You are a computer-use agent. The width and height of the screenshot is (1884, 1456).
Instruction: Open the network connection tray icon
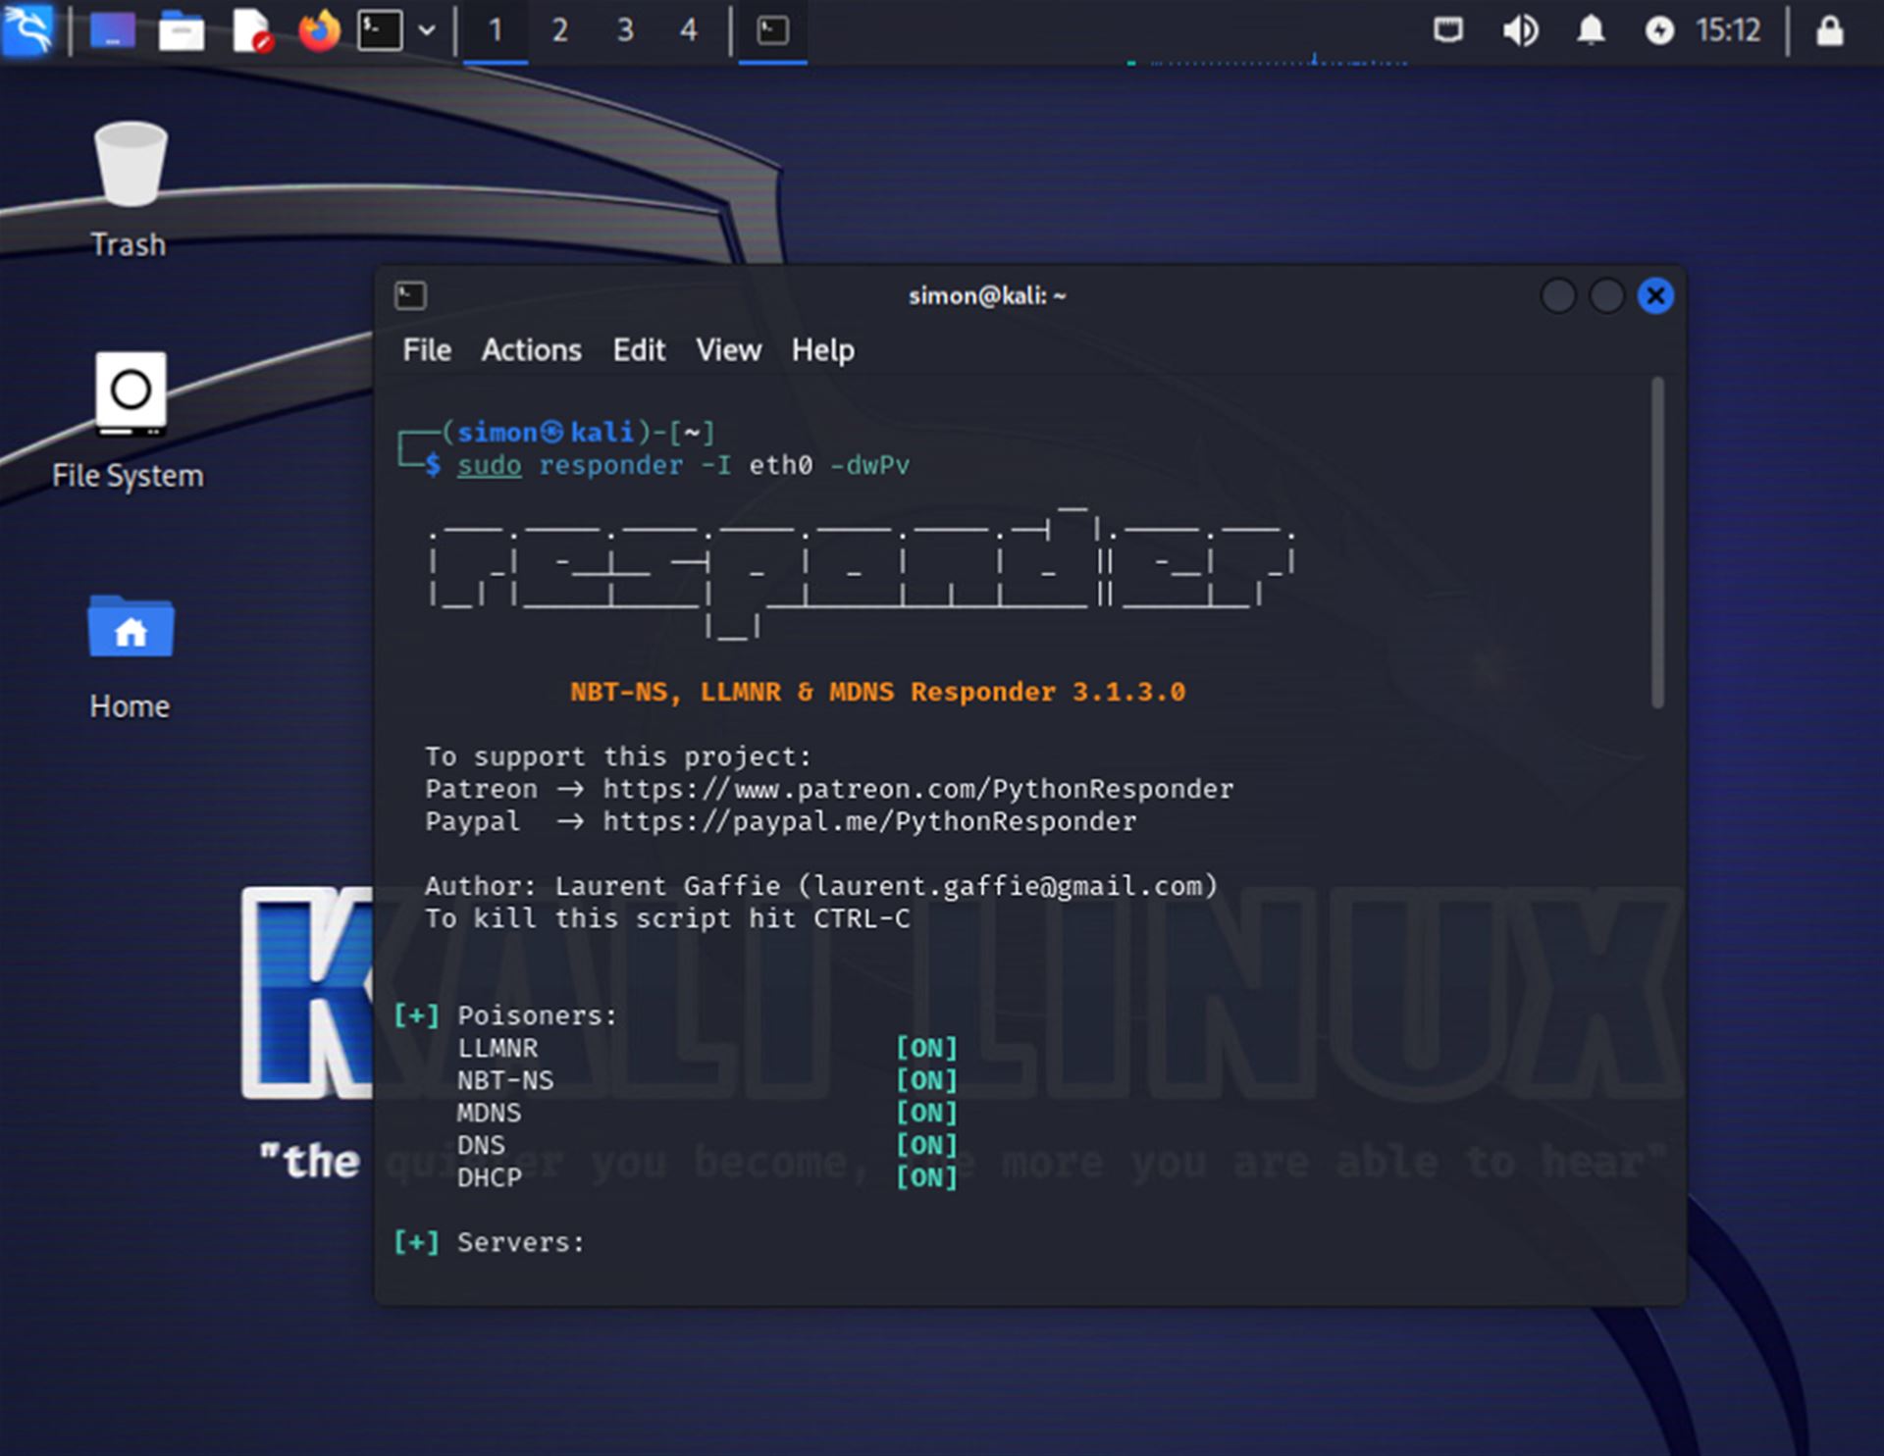(x=1448, y=30)
